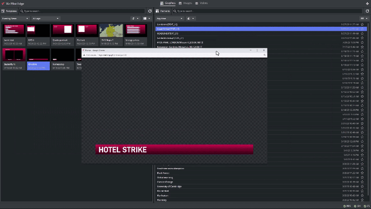
Task: Click the zoom icon in preview address bar
Action: [x=265, y=55]
